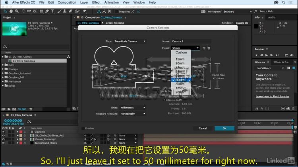The height and width of the screenshot is (167, 298).
Task: Create new composition icon in Project panel
Action: coord(14,109)
